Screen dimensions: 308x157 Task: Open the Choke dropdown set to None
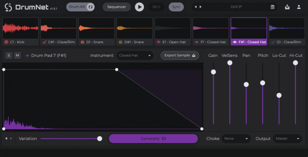tap(236, 138)
